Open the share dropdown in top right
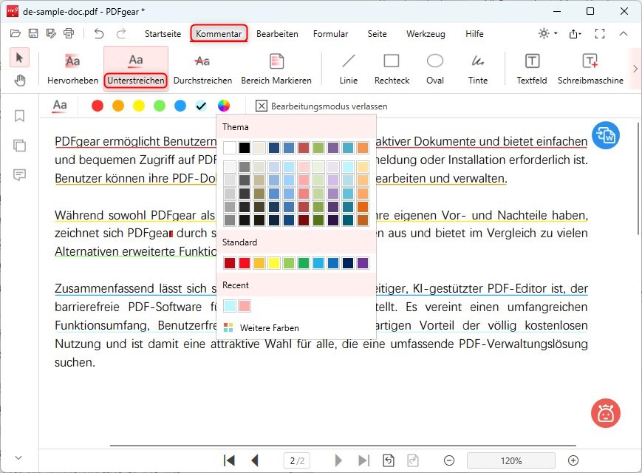 pos(576,33)
